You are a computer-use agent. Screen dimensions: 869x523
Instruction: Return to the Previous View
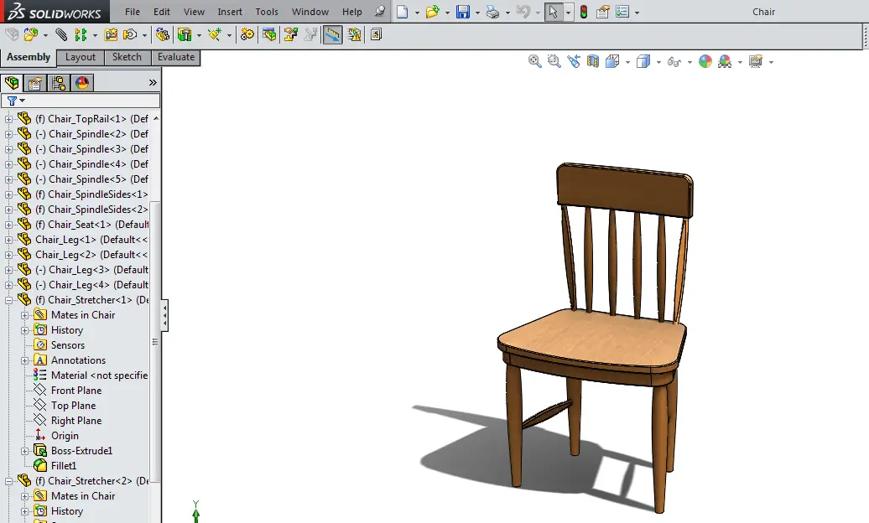tap(574, 61)
